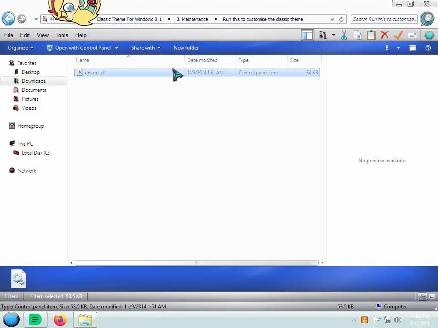Click the Forward navigation arrow
This screenshot has width=438, height=328.
click(x=21, y=19)
